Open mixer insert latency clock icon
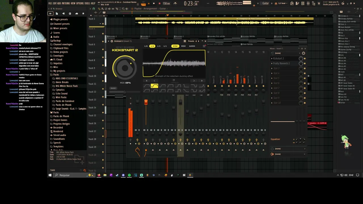 tap(303, 53)
